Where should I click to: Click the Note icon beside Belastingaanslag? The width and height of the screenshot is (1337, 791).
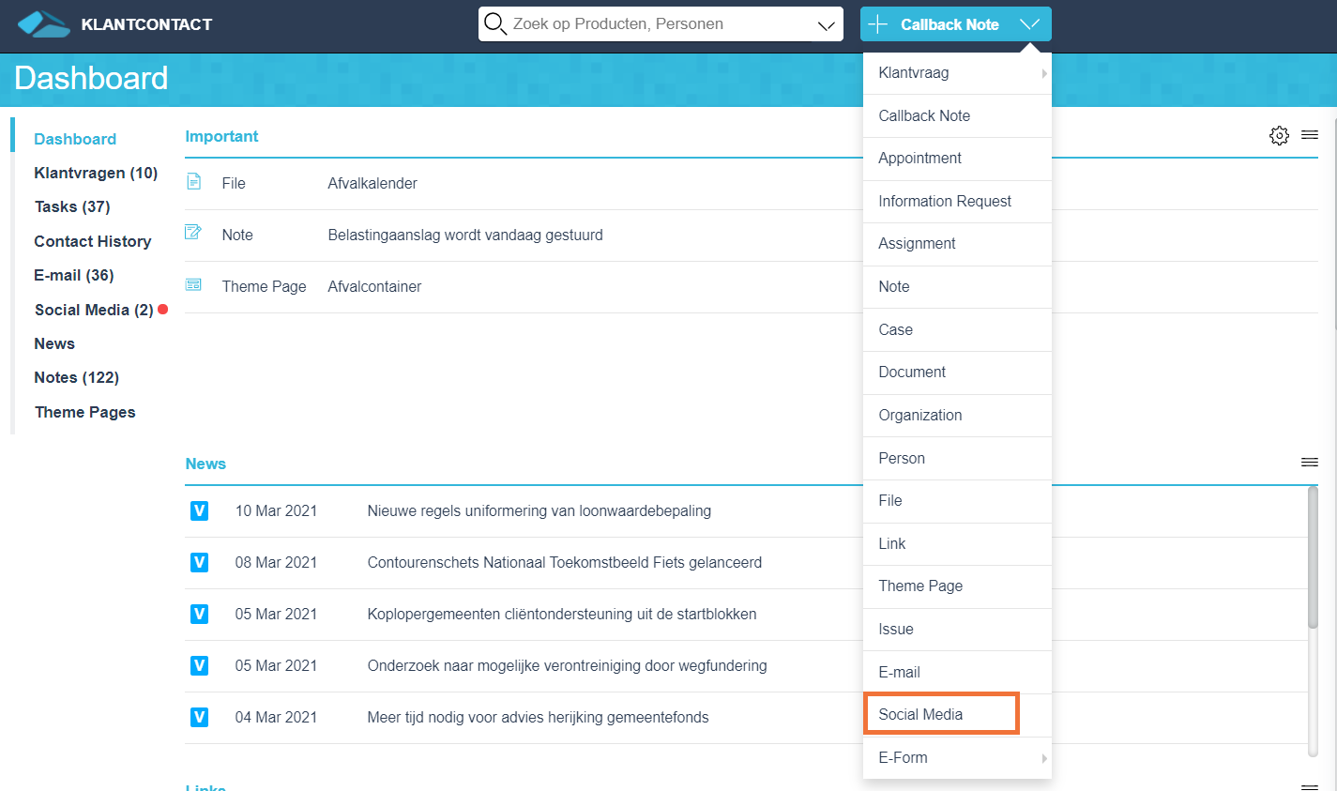click(x=193, y=232)
